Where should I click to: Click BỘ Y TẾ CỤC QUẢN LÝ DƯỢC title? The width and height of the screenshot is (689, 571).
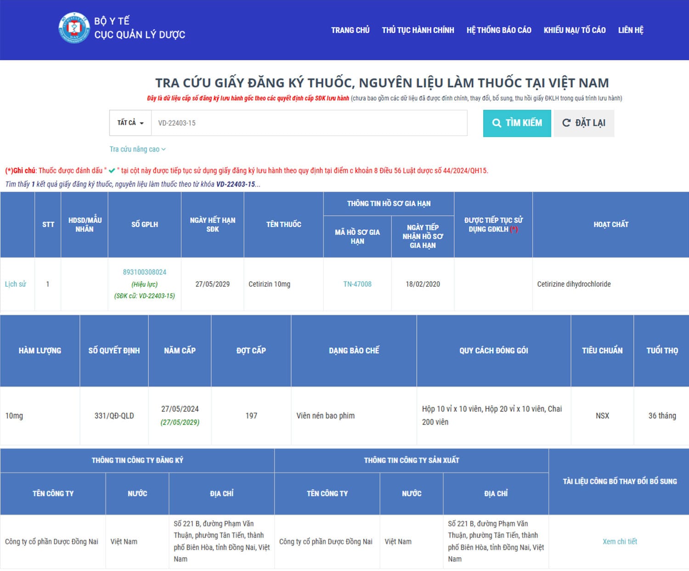pyautogui.click(x=140, y=28)
